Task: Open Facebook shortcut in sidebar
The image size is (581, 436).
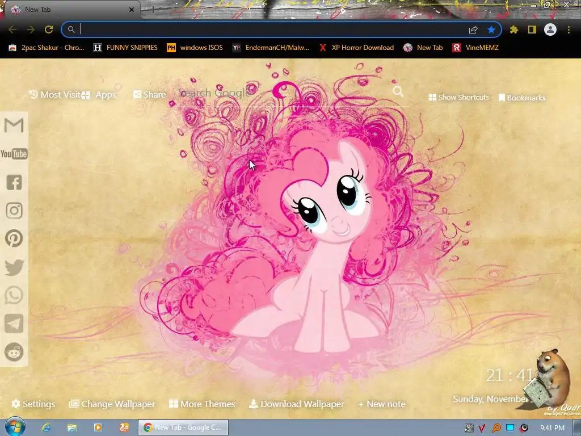Action: pos(14,182)
